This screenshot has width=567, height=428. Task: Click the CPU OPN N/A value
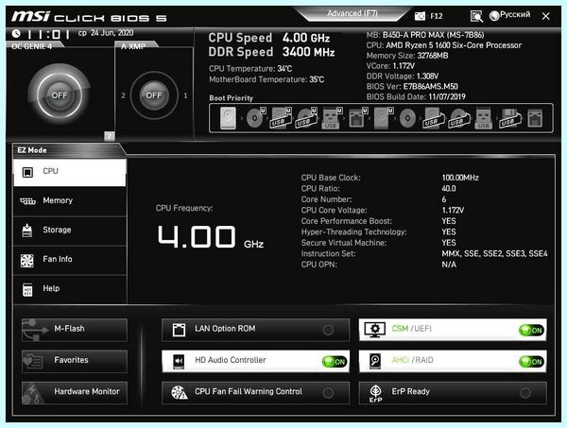(x=449, y=265)
